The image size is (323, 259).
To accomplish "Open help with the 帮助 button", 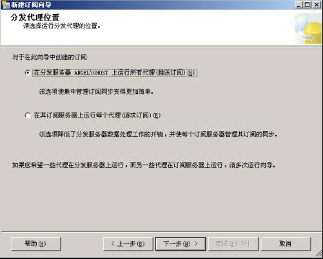I will tap(36, 244).
